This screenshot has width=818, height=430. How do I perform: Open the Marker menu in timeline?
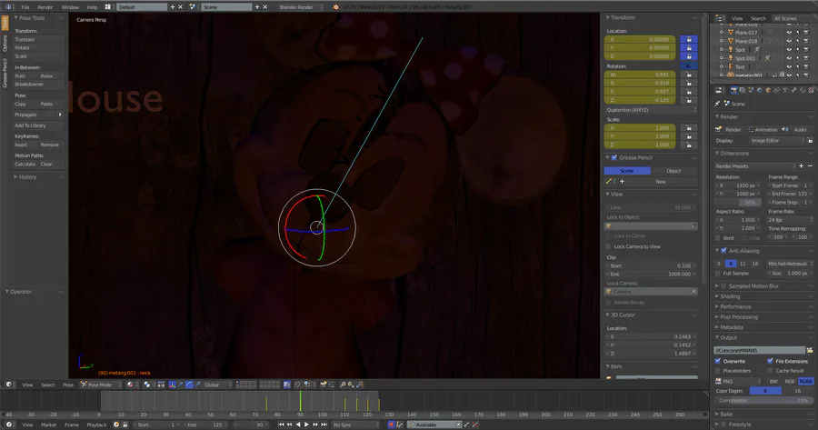48,425
